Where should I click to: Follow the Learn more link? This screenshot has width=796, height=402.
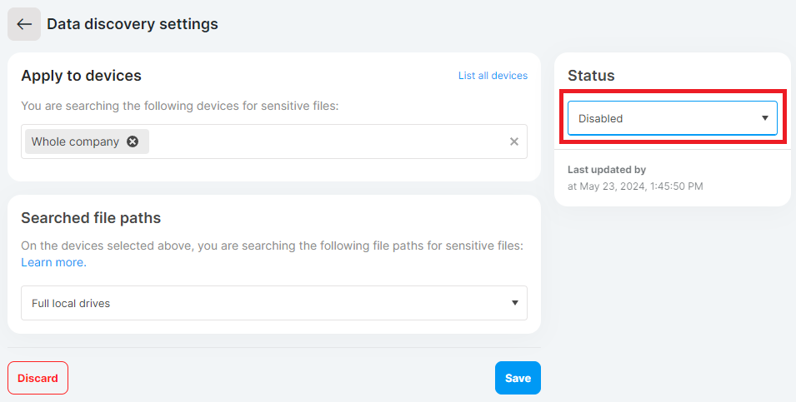(54, 262)
